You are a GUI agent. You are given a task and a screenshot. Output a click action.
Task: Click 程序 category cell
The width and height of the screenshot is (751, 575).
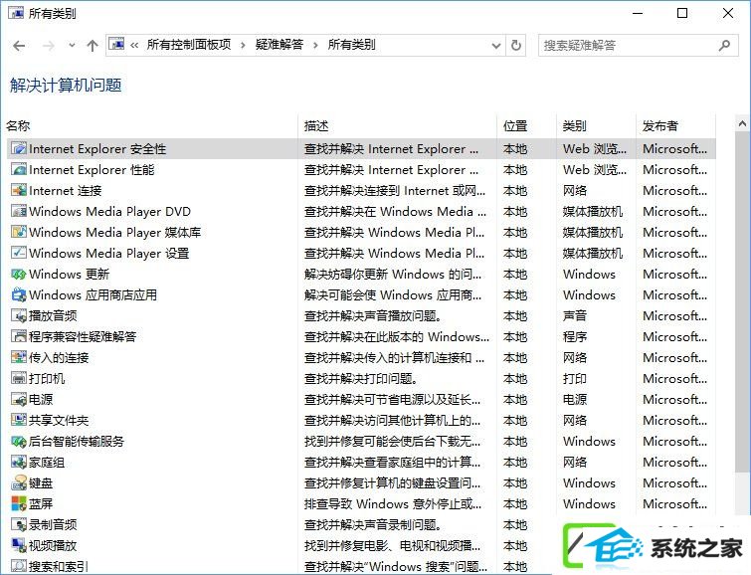coord(575,336)
